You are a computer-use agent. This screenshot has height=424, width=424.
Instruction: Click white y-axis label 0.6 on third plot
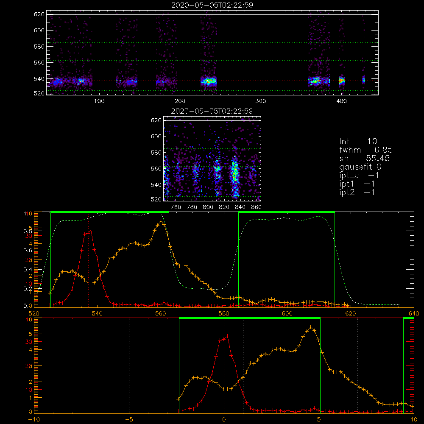tap(28, 251)
